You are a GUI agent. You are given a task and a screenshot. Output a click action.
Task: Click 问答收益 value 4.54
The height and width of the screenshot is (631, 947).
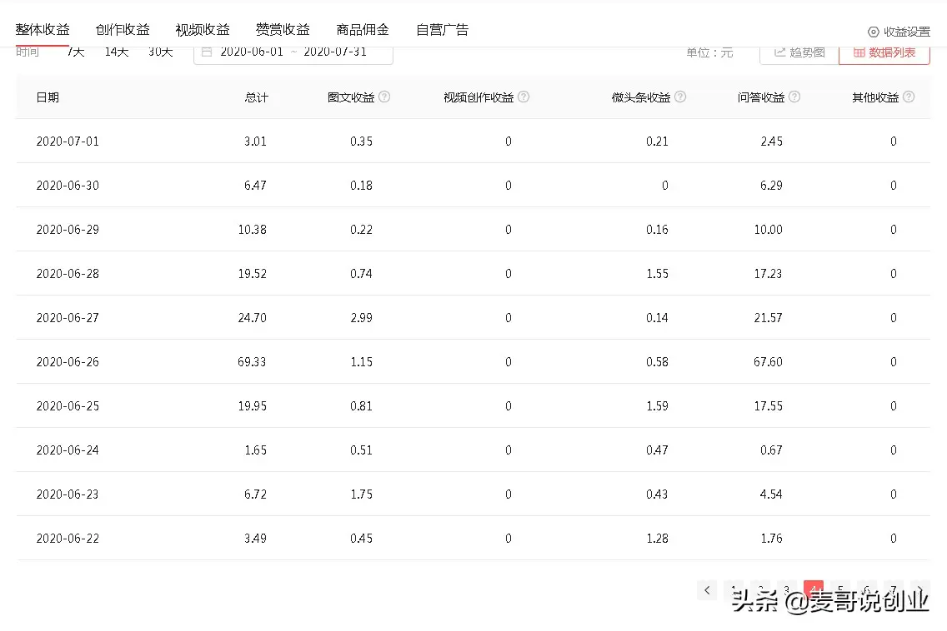pyautogui.click(x=771, y=494)
